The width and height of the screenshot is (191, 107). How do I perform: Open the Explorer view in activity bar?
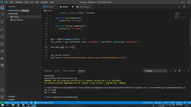[2, 8]
